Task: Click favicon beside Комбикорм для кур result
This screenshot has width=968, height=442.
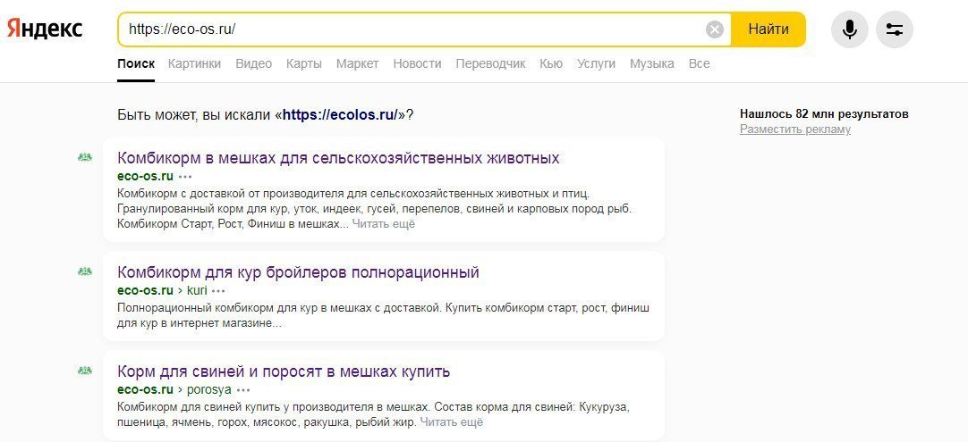Action: tap(85, 271)
